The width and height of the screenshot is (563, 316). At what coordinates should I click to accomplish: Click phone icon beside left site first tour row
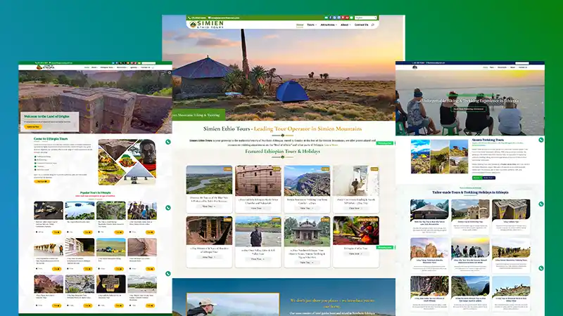(168, 208)
